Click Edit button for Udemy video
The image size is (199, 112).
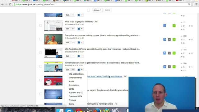tap(68, 29)
